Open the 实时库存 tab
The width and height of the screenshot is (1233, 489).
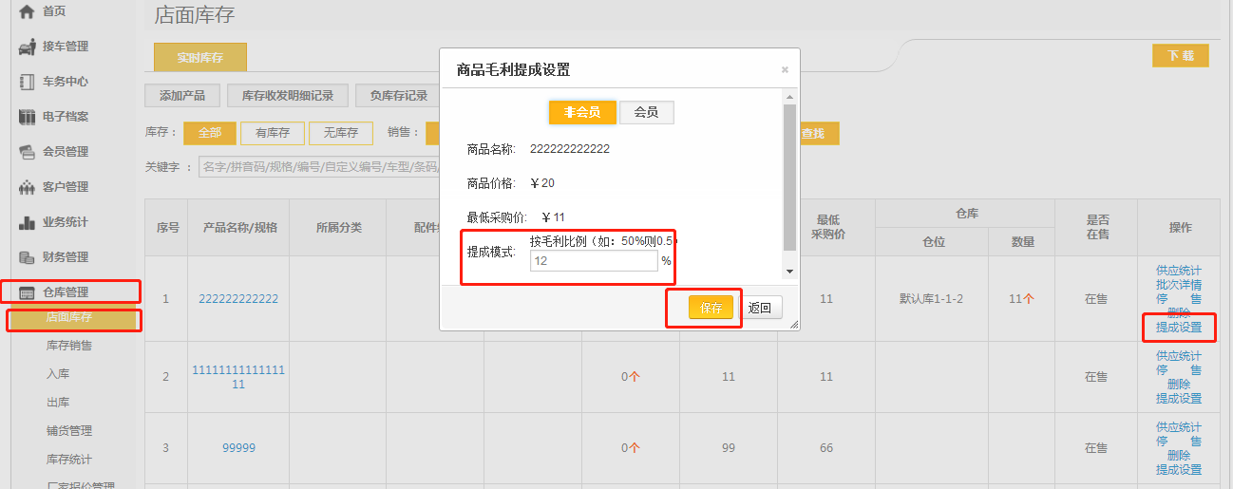click(x=199, y=57)
